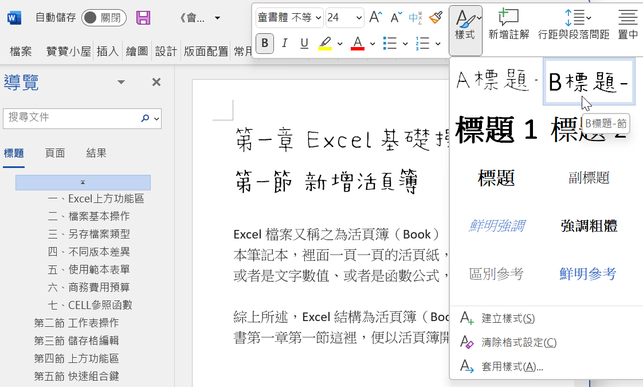Apply the 標題 (Title) style
Image resolution: width=643 pixels, height=387 pixels.
click(497, 178)
